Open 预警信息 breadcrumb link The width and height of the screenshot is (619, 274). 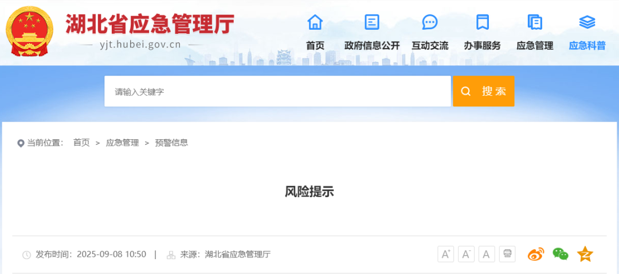tap(171, 143)
